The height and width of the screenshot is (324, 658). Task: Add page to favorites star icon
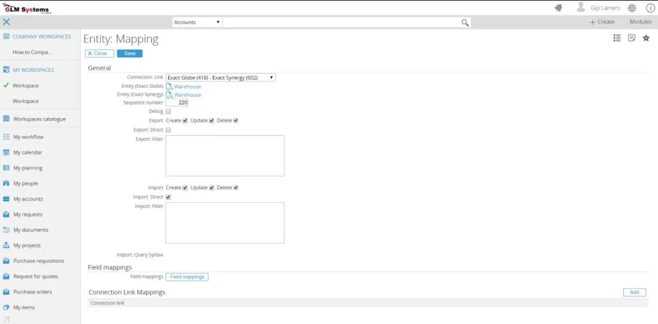click(646, 38)
